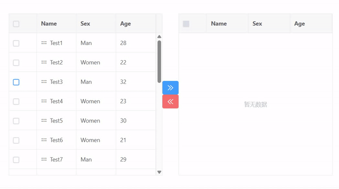Toggle the select-all checkbox in left table header
This screenshot has height=189, width=339.
(x=16, y=24)
